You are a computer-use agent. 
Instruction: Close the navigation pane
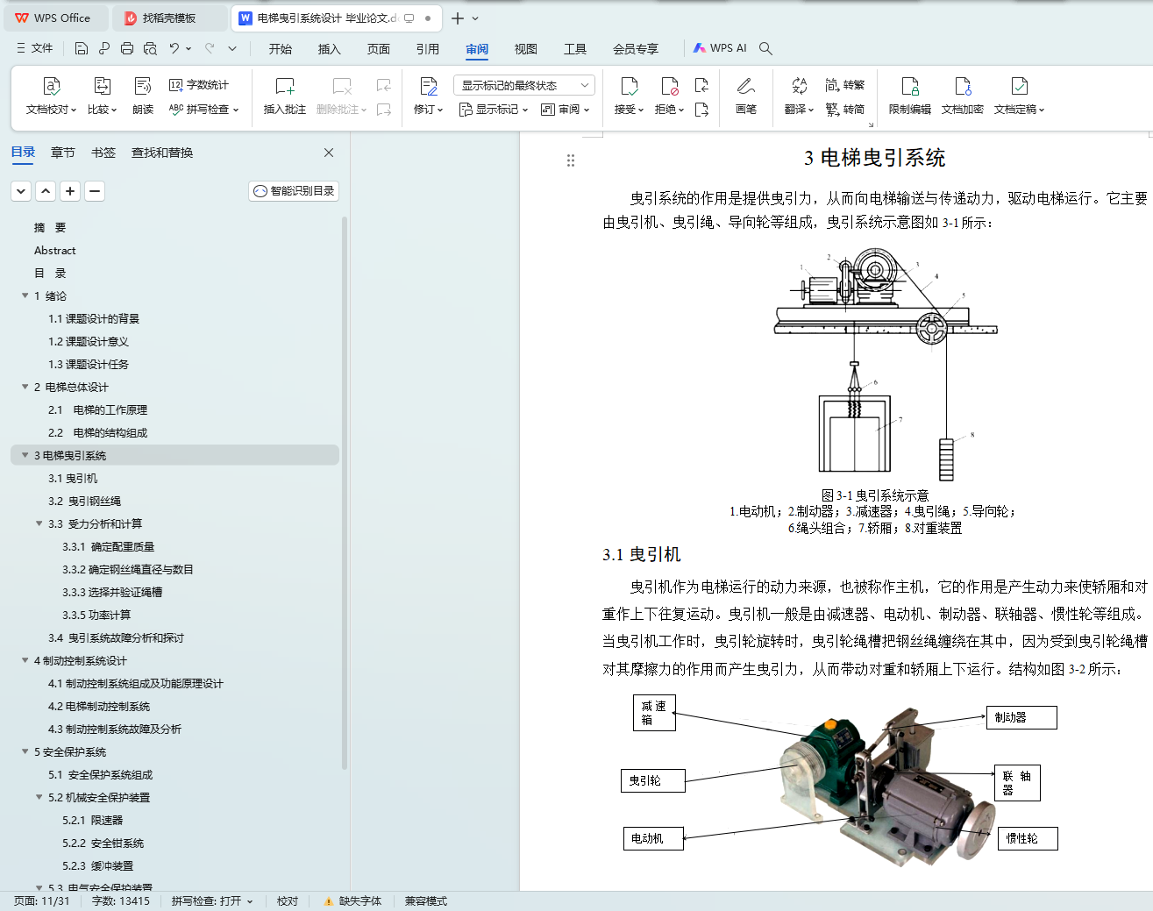(x=329, y=153)
